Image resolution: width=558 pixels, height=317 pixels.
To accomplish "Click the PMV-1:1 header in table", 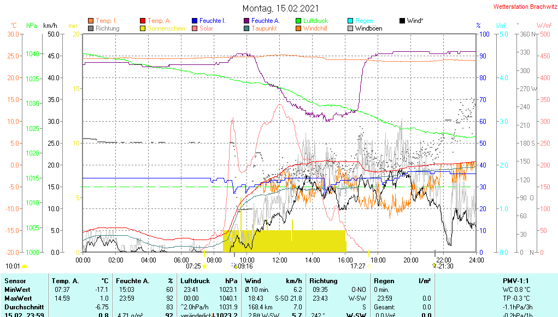I will pos(516,280).
